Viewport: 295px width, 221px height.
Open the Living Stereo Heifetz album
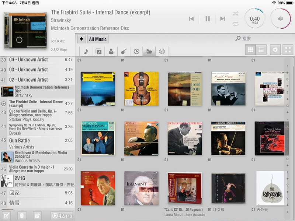point(228,138)
